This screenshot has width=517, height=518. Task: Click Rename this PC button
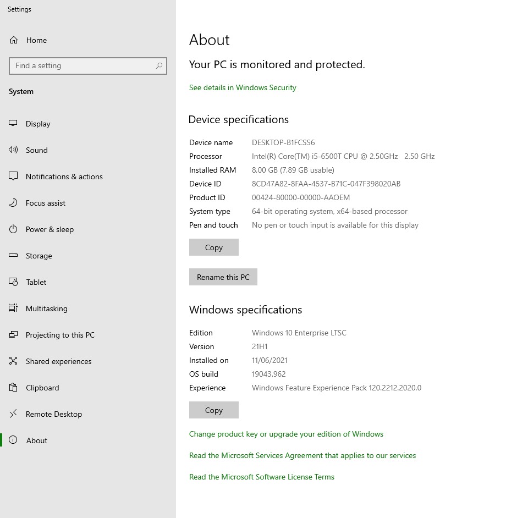click(223, 277)
